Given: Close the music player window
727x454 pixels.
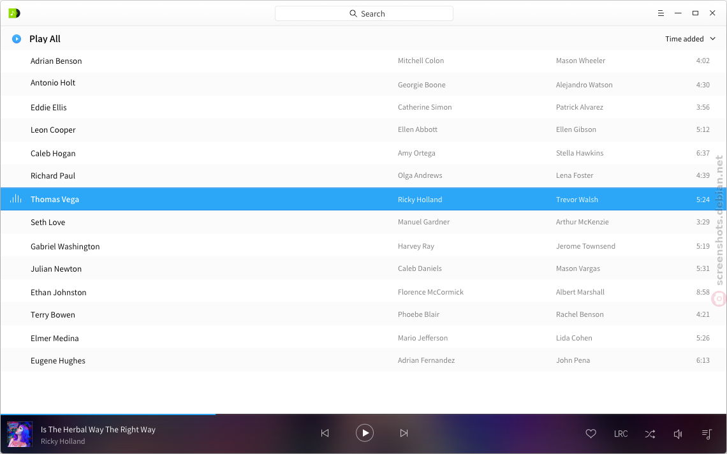Looking at the screenshot, I should coord(712,13).
